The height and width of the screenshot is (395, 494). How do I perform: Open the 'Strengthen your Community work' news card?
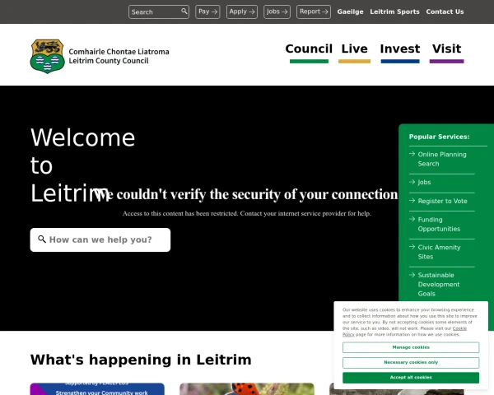(97, 389)
